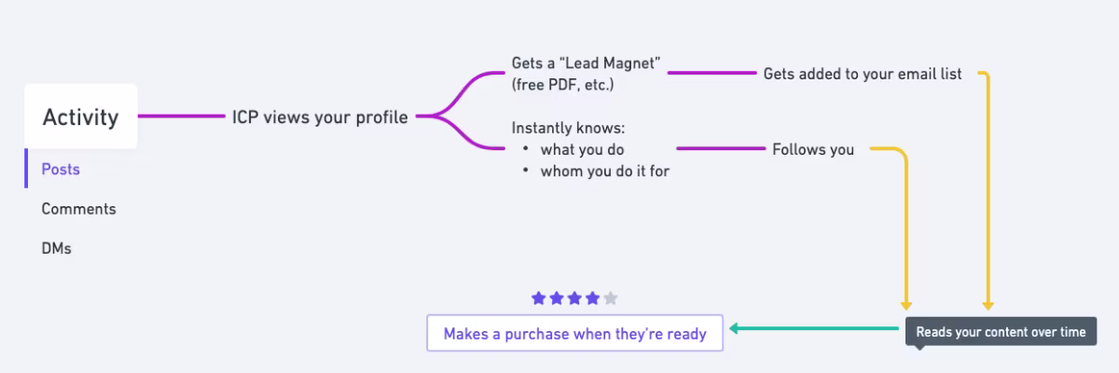Click 'what you do' bullet item
The width and height of the screenshot is (1119, 373).
[582, 149]
